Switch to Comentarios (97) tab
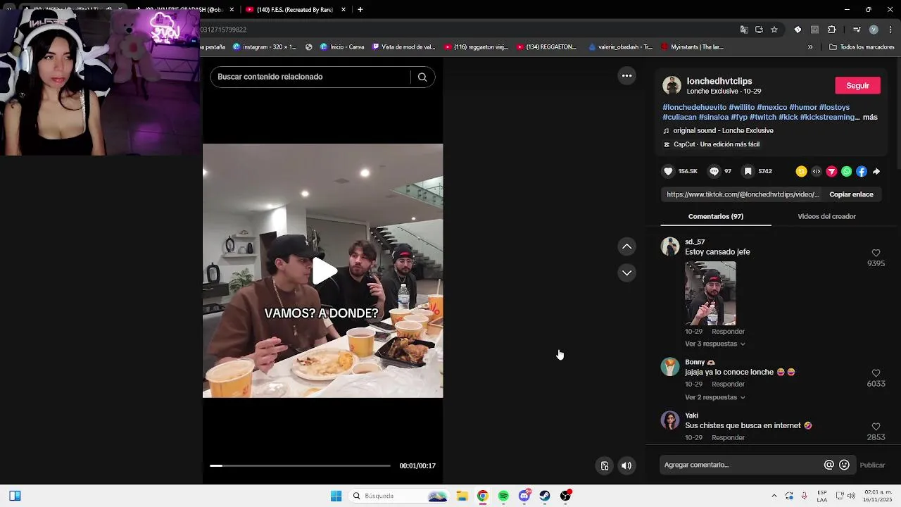The image size is (901, 507). tap(715, 216)
